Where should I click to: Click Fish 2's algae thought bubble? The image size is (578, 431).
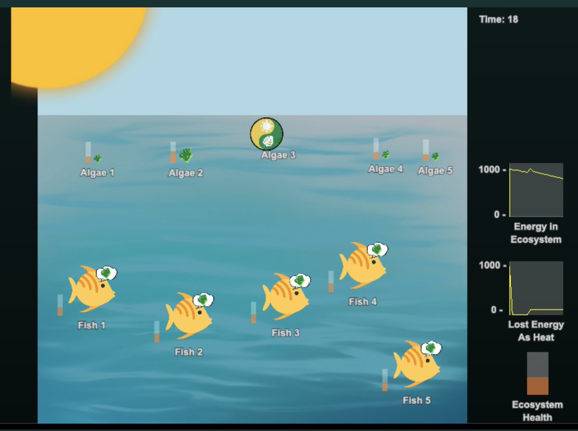(x=204, y=300)
